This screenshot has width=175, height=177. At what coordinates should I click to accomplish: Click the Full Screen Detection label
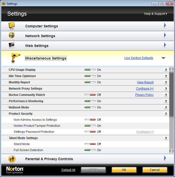28,150
